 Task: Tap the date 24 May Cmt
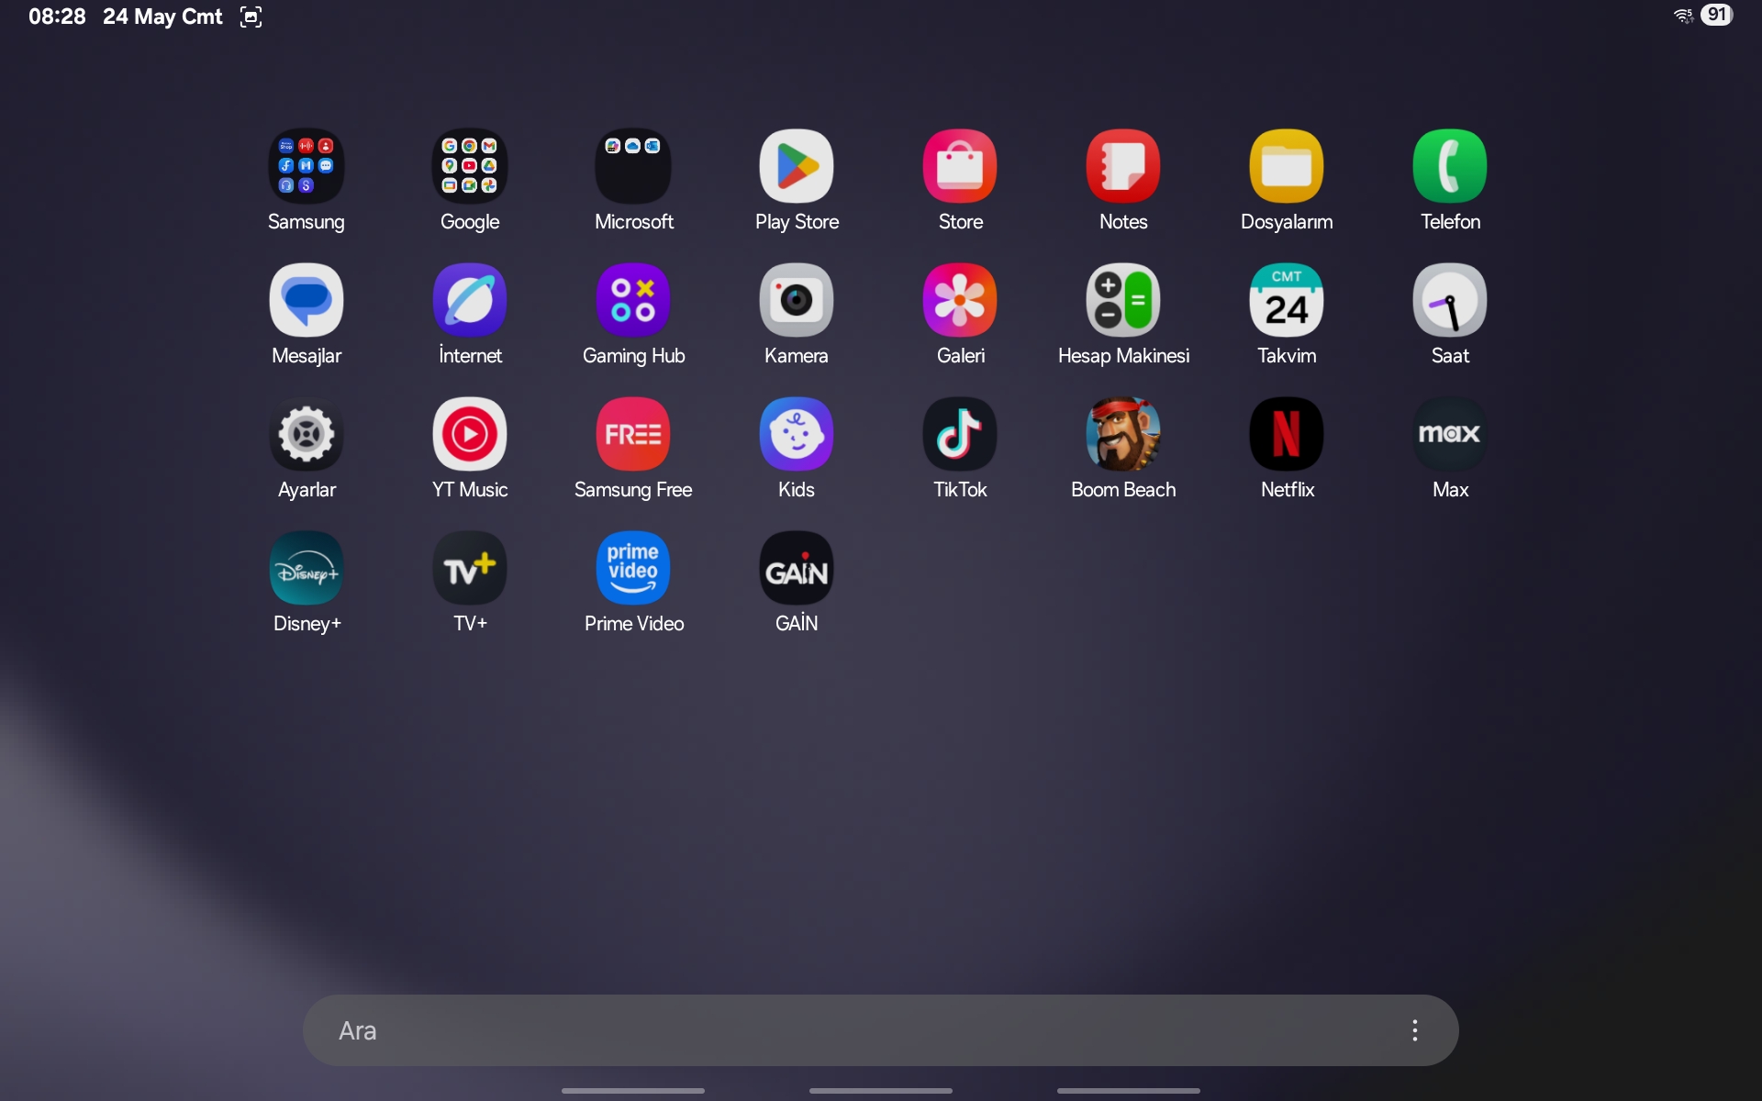click(162, 17)
